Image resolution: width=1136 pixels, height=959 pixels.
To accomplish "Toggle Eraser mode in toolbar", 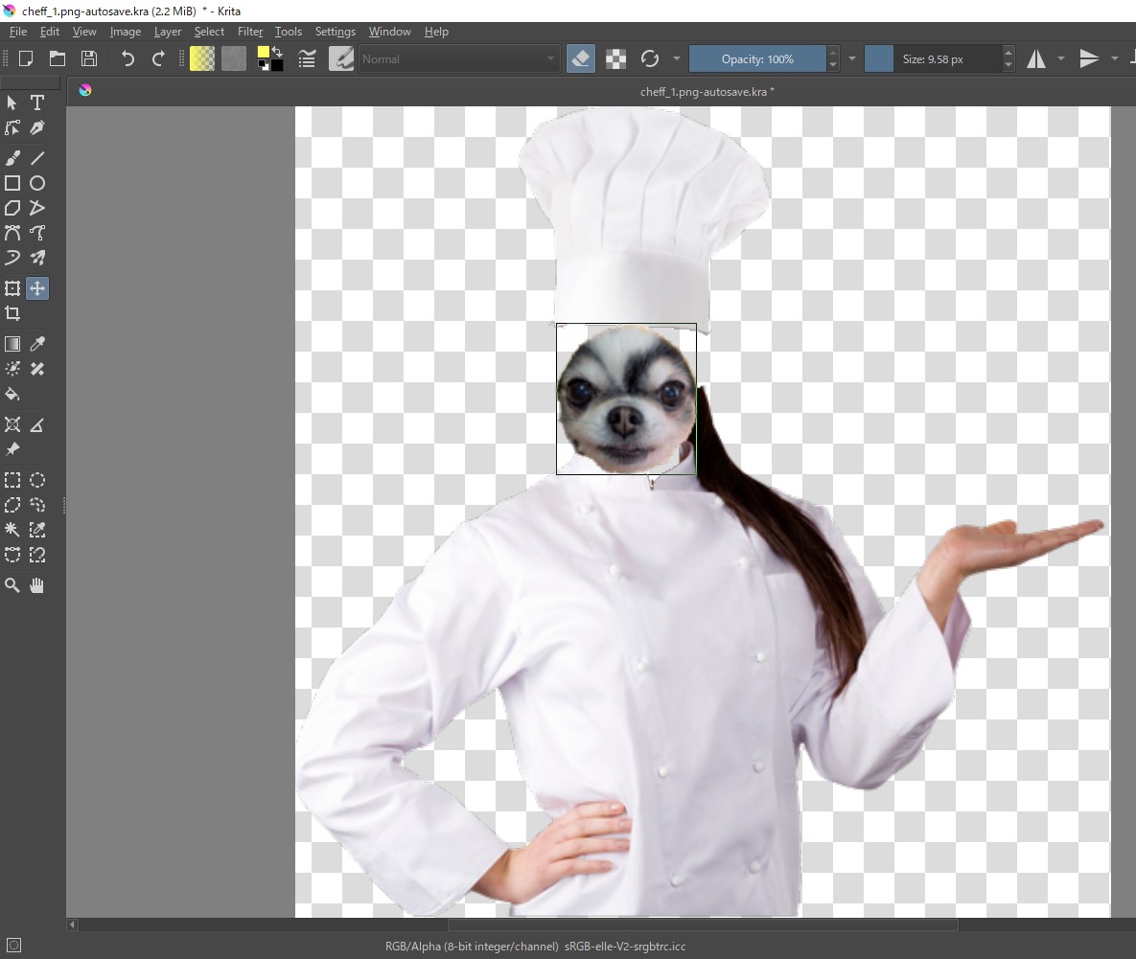I will click(x=580, y=59).
